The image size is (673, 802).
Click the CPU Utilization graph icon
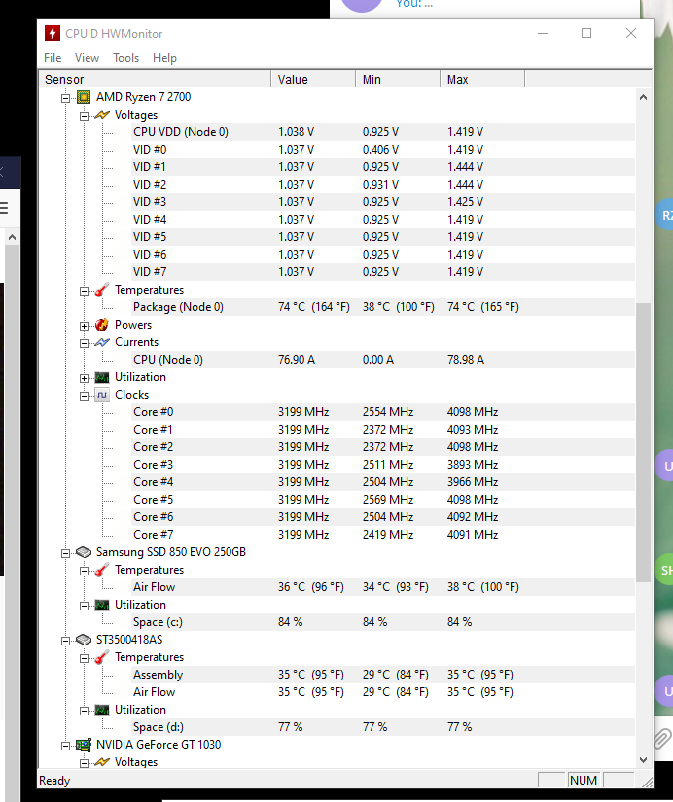pos(102,377)
